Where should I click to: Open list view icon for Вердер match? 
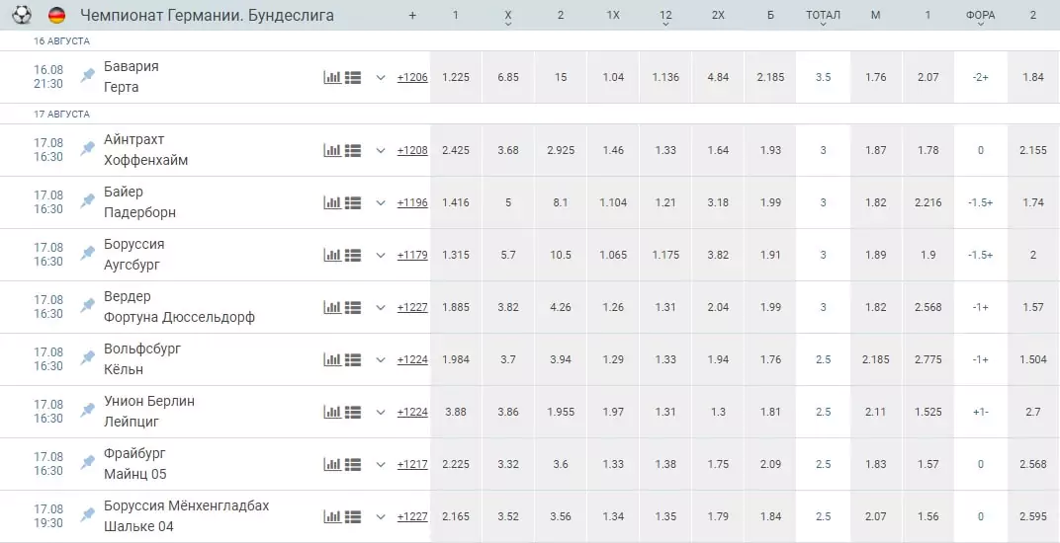pos(352,307)
